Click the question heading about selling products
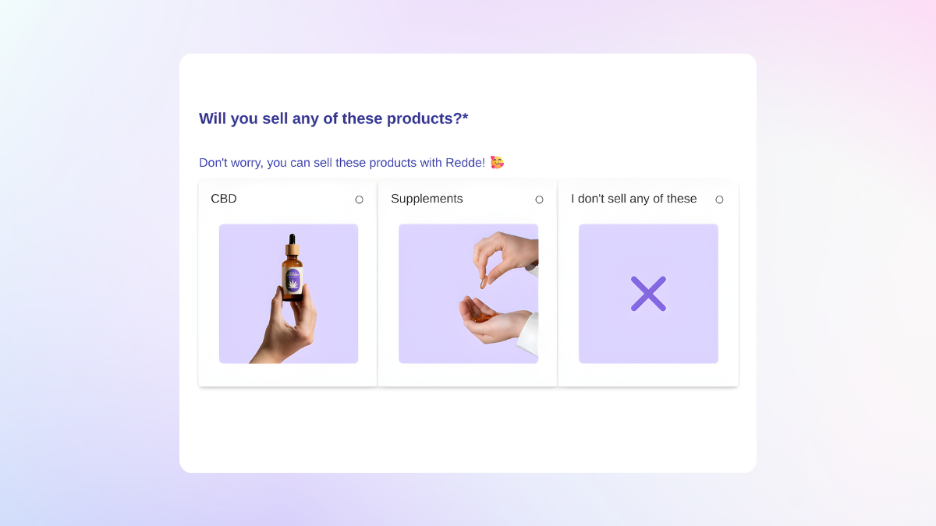Screen dimensions: 936x526 click(334, 118)
